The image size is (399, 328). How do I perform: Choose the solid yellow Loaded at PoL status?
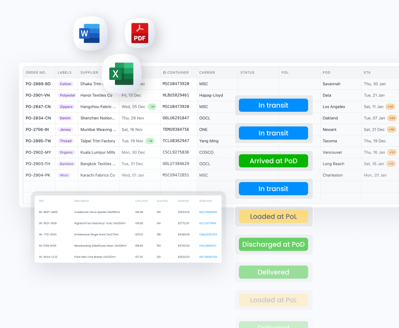(x=274, y=216)
